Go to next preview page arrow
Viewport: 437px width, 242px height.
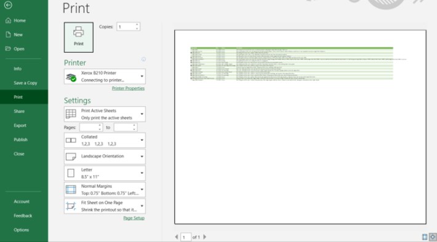coord(205,236)
